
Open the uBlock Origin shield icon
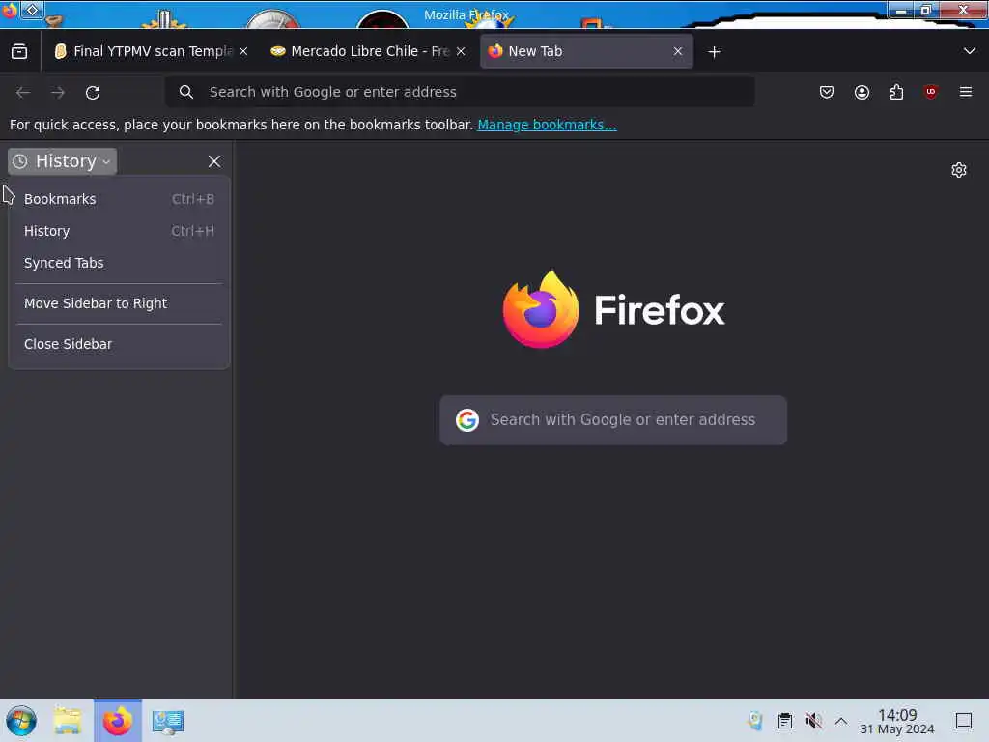tap(930, 92)
